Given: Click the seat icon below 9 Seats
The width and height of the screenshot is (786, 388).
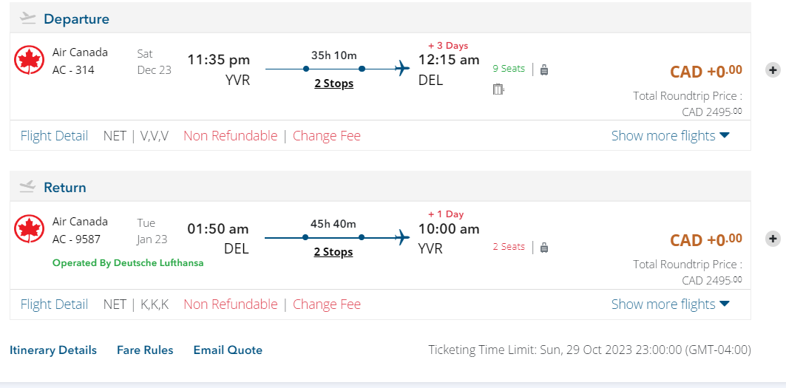Looking at the screenshot, I should (498, 89).
